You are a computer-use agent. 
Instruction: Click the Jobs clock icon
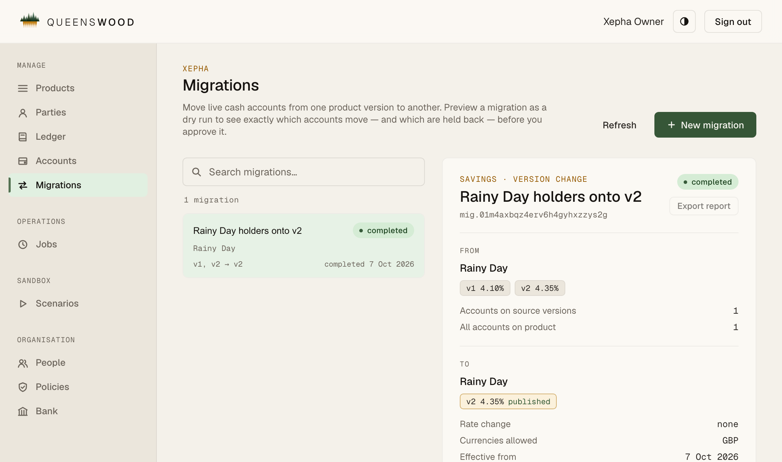coord(23,245)
